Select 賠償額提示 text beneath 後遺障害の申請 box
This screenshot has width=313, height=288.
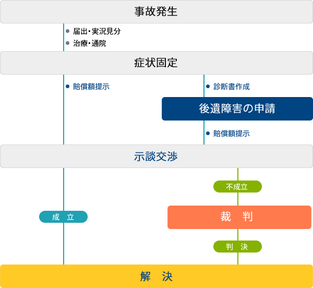coord(232,134)
